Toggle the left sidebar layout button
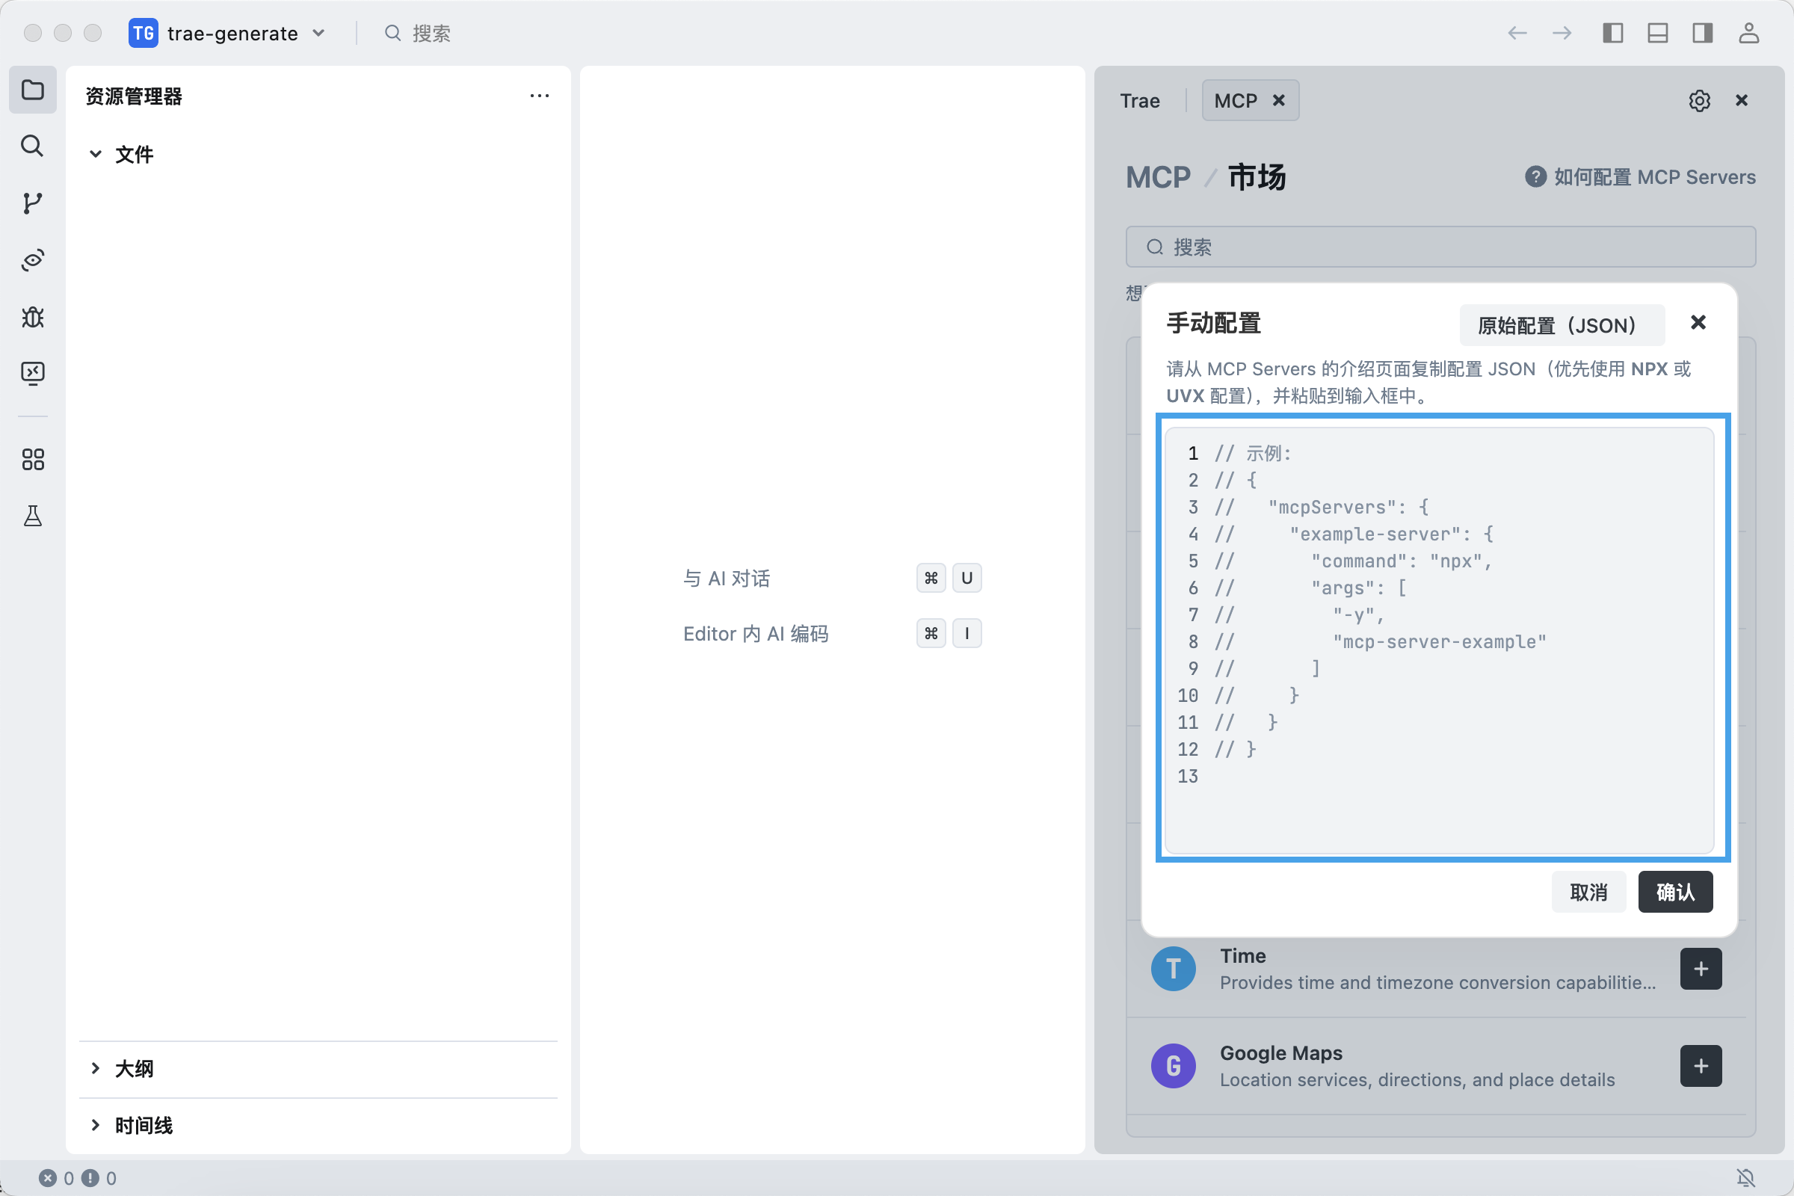Image resolution: width=1794 pixels, height=1196 pixels. pos(1612,33)
